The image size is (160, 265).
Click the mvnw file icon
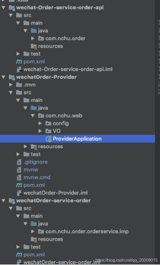[19, 170]
